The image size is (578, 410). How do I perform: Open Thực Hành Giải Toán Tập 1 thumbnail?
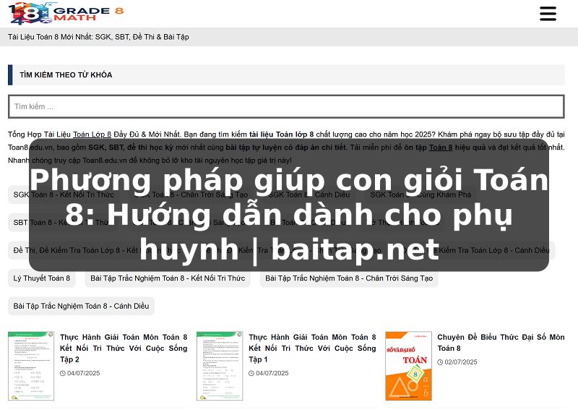[x=220, y=366]
